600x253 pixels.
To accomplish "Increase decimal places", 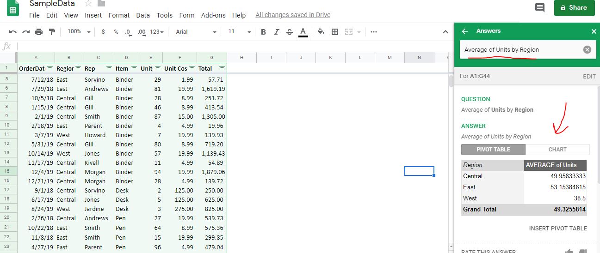I will tap(142, 32).
